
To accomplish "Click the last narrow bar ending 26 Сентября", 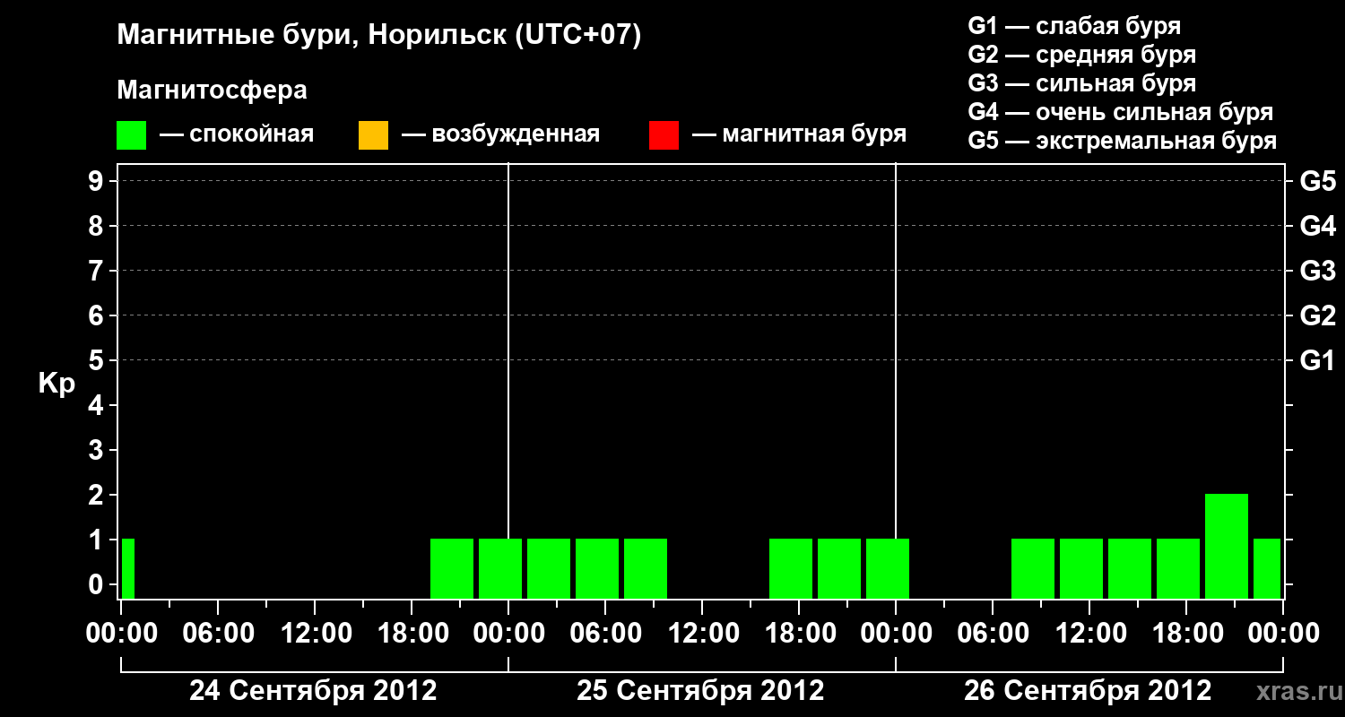I will (1267, 568).
